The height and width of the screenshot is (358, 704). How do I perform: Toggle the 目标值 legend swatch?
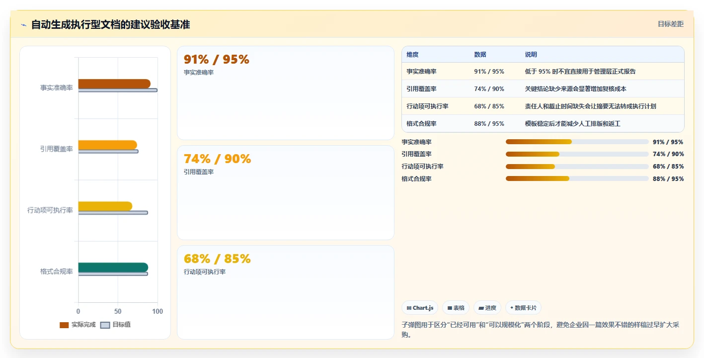105,325
